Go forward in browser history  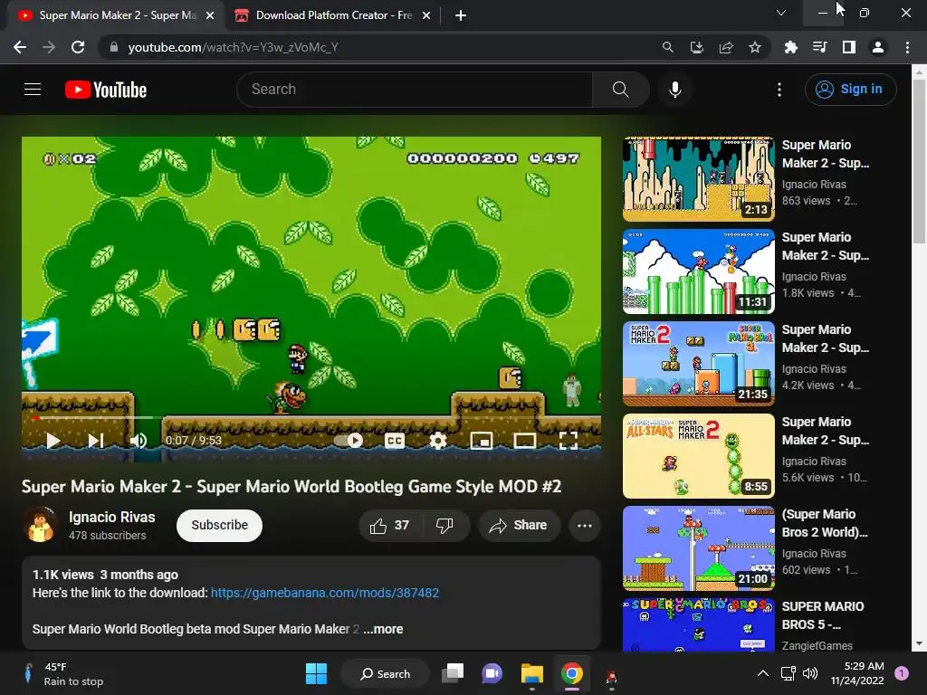[x=49, y=47]
